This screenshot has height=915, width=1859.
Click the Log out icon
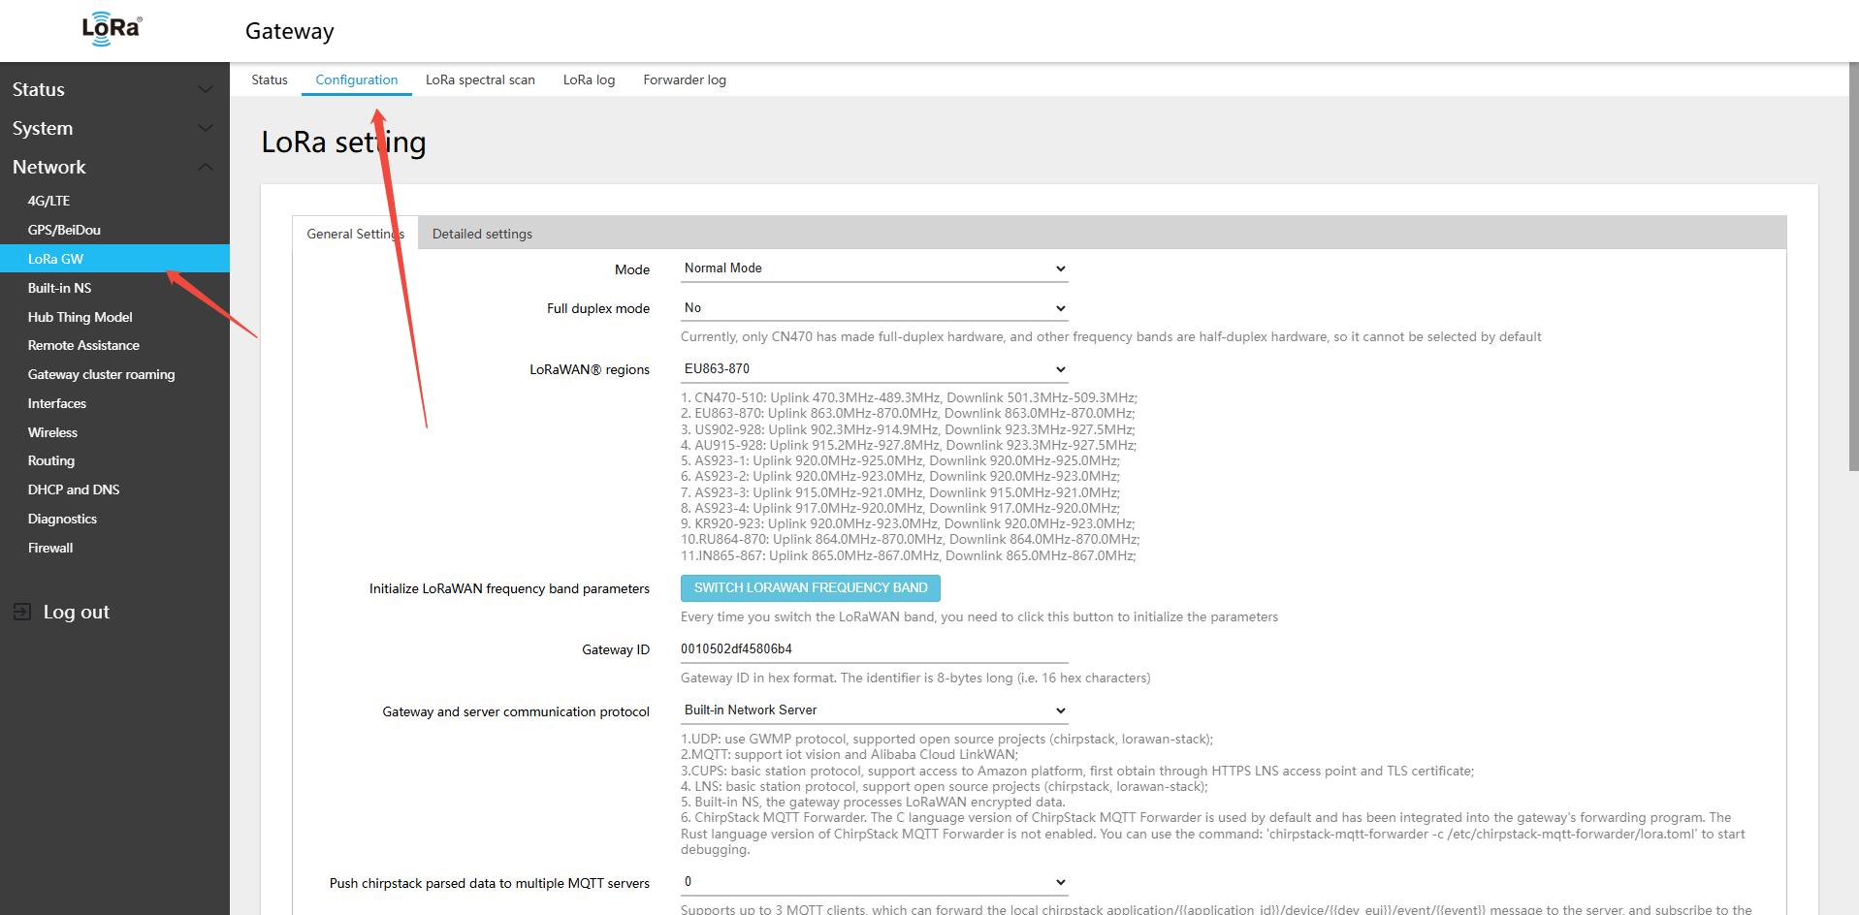[x=21, y=612]
